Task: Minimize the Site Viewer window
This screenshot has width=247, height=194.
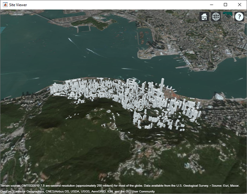Action: (211, 5)
